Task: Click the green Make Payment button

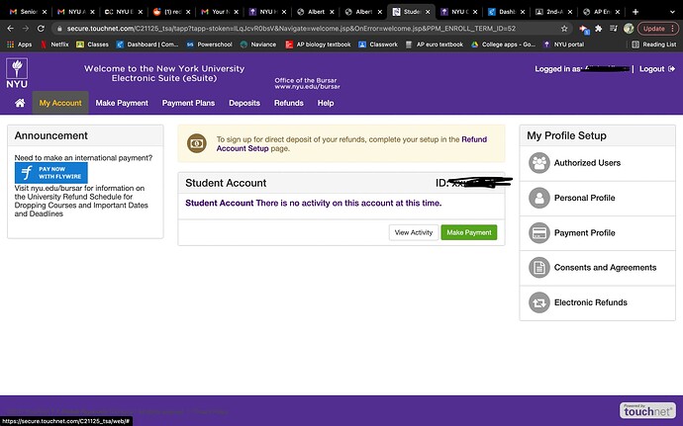Action: (468, 232)
